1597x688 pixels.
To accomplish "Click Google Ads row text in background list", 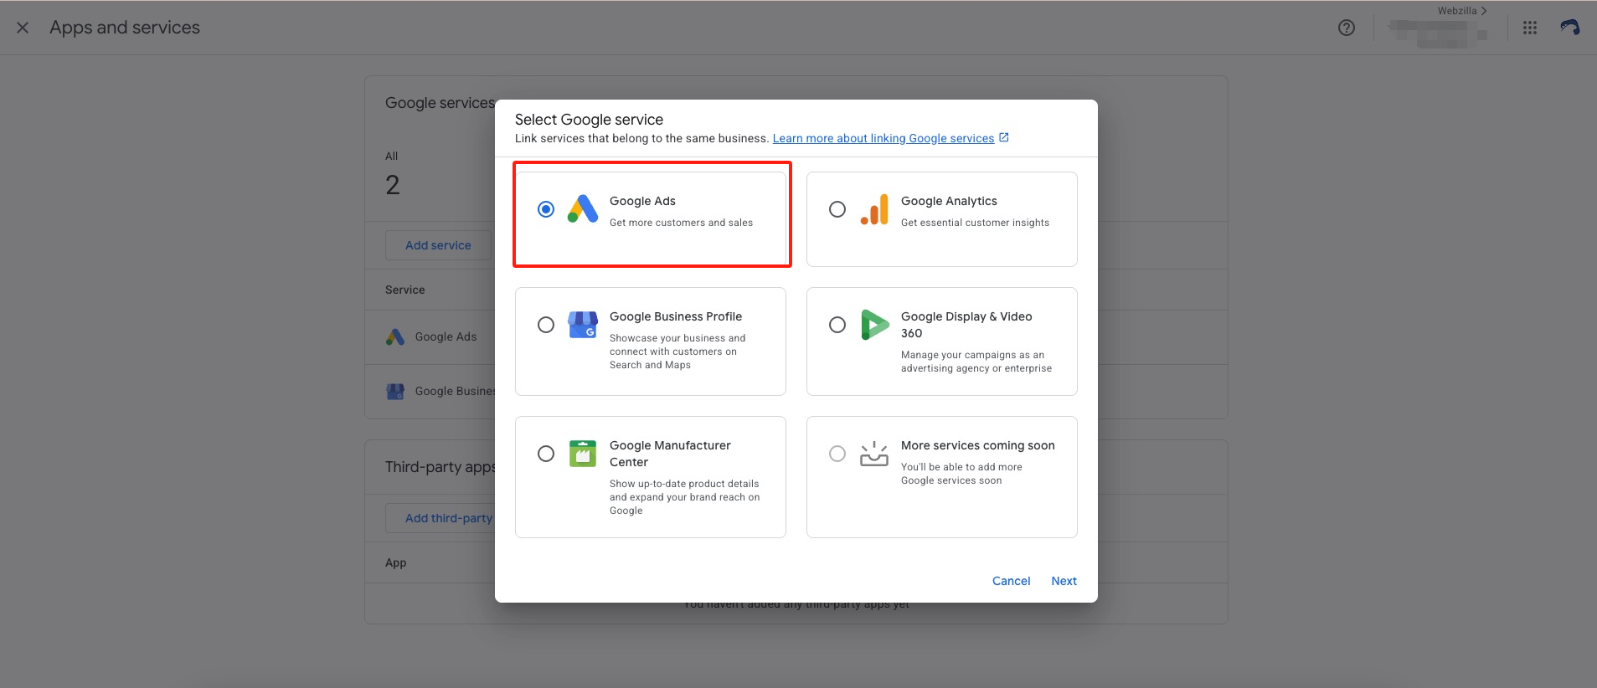I will tap(446, 336).
